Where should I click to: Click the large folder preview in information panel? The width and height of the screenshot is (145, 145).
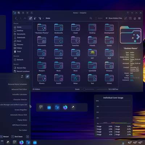[130, 35]
